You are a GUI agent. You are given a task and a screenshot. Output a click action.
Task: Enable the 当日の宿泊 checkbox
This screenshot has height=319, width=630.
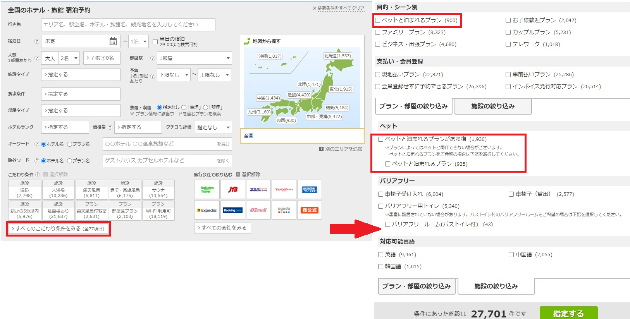tap(155, 41)
